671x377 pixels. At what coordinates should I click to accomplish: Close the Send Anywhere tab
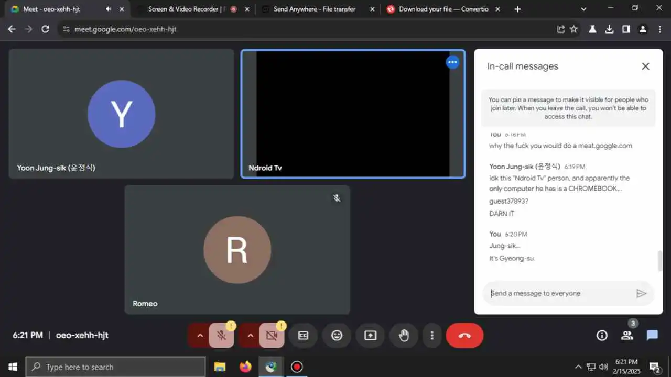point(372,9)
